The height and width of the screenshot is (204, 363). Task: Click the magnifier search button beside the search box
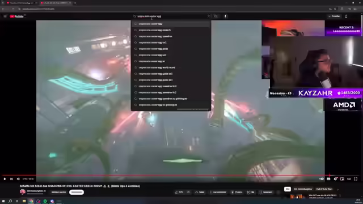[216, 16]
